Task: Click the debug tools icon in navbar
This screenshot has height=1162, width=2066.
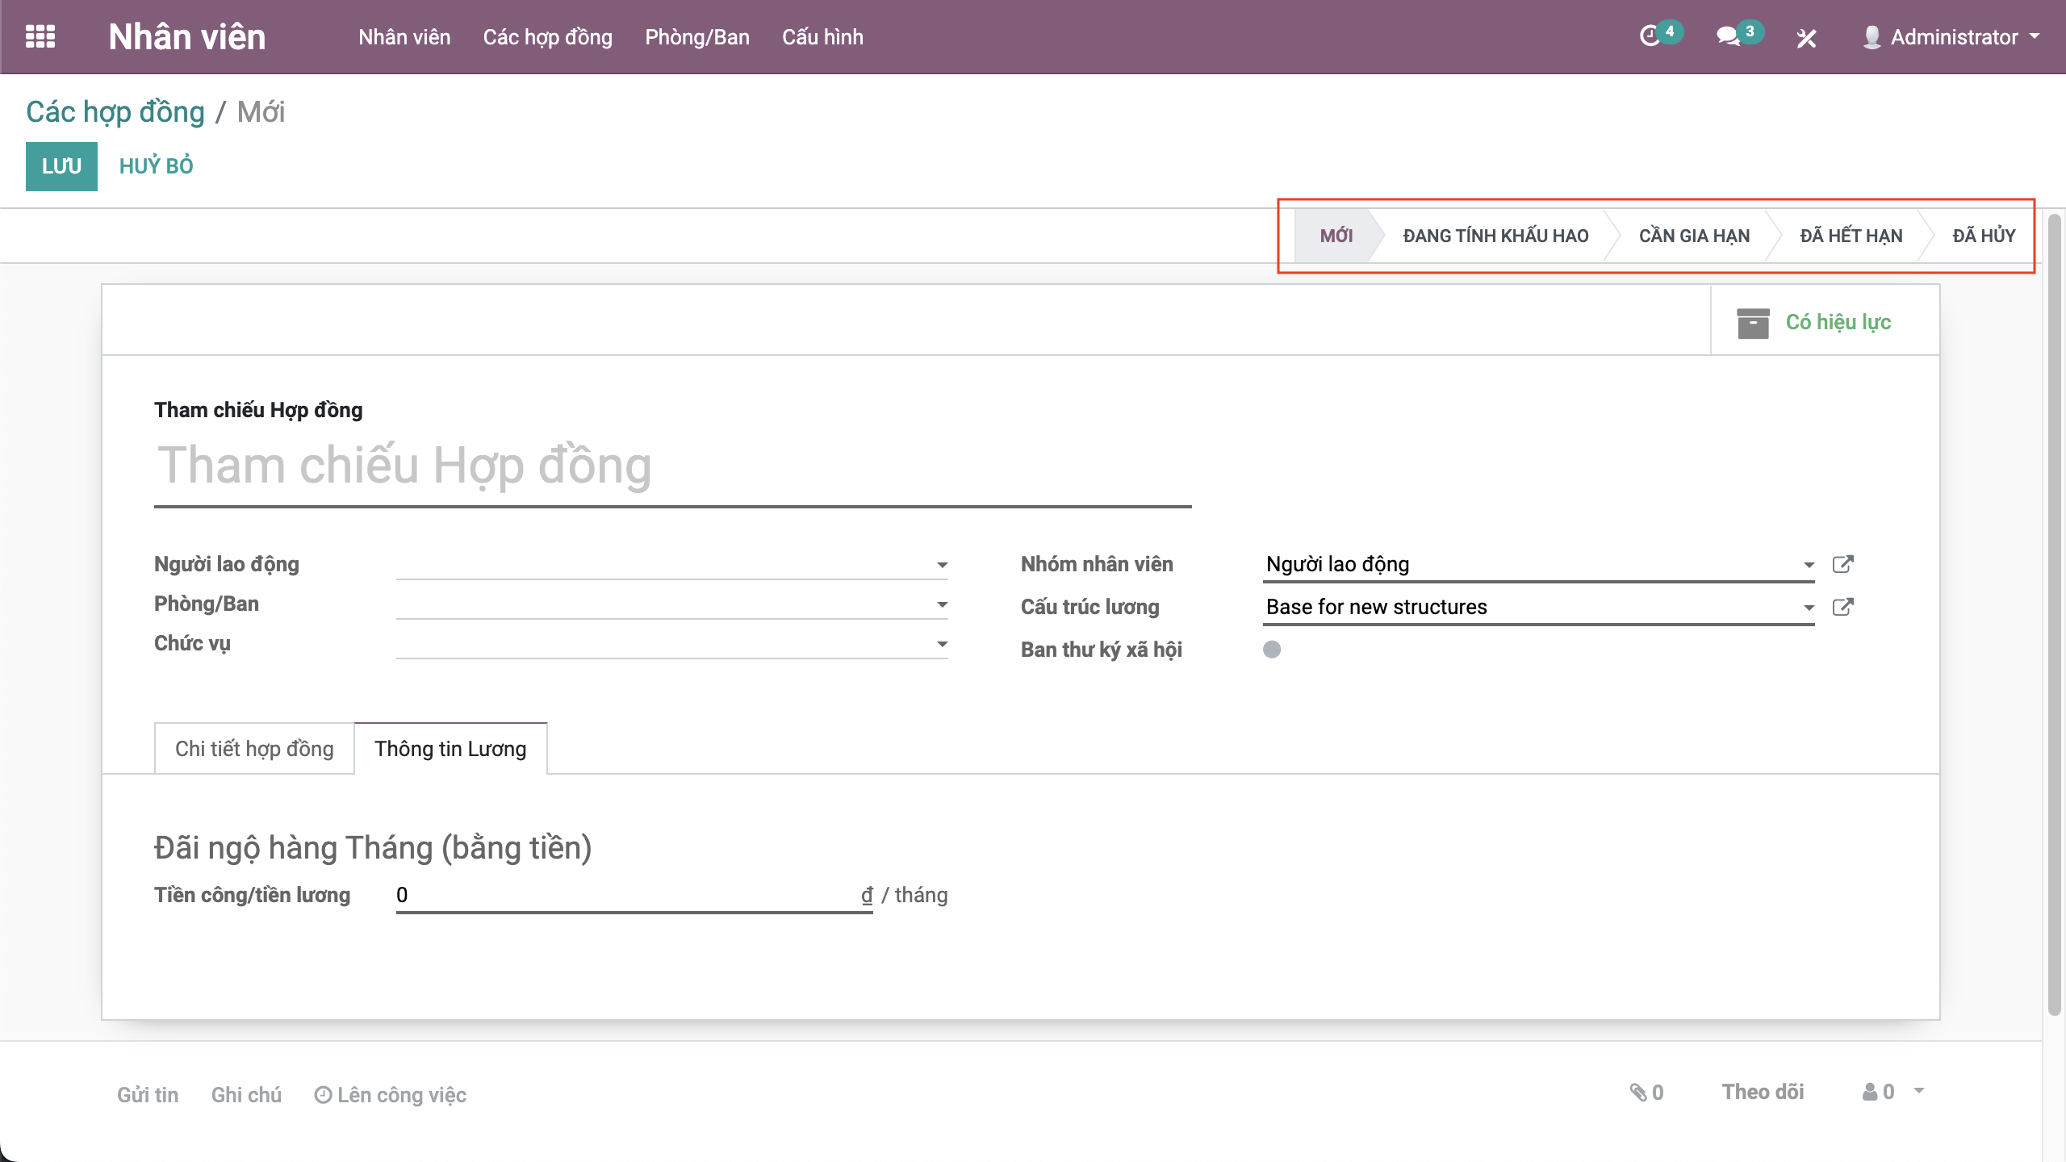Action: [x=1806, y=38]
